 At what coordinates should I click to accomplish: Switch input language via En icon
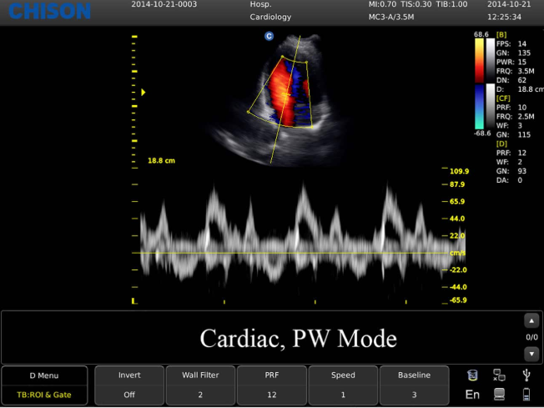pyautogui.click(x=472, y=395)
